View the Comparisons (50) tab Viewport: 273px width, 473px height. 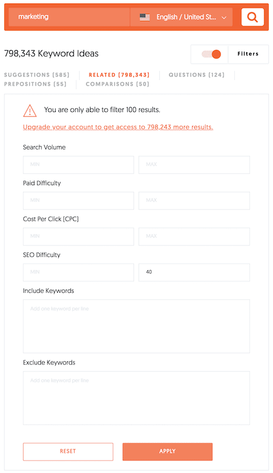click(x=117, y=84)
